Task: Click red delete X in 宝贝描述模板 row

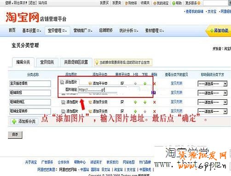Action: (x=155, y=84)
